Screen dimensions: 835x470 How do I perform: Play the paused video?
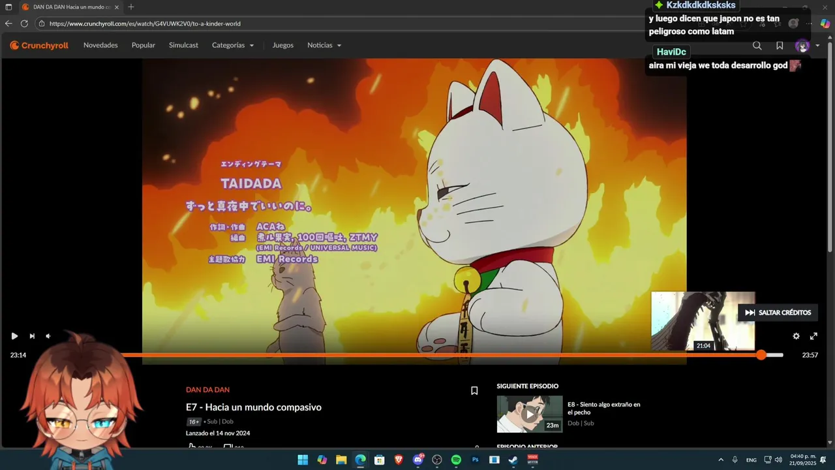point(14,336)
